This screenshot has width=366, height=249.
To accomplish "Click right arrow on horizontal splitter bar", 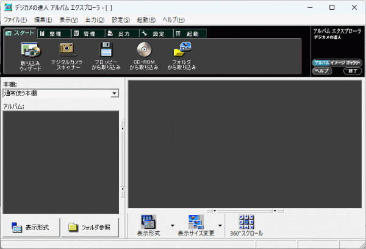I will [275, 211].
